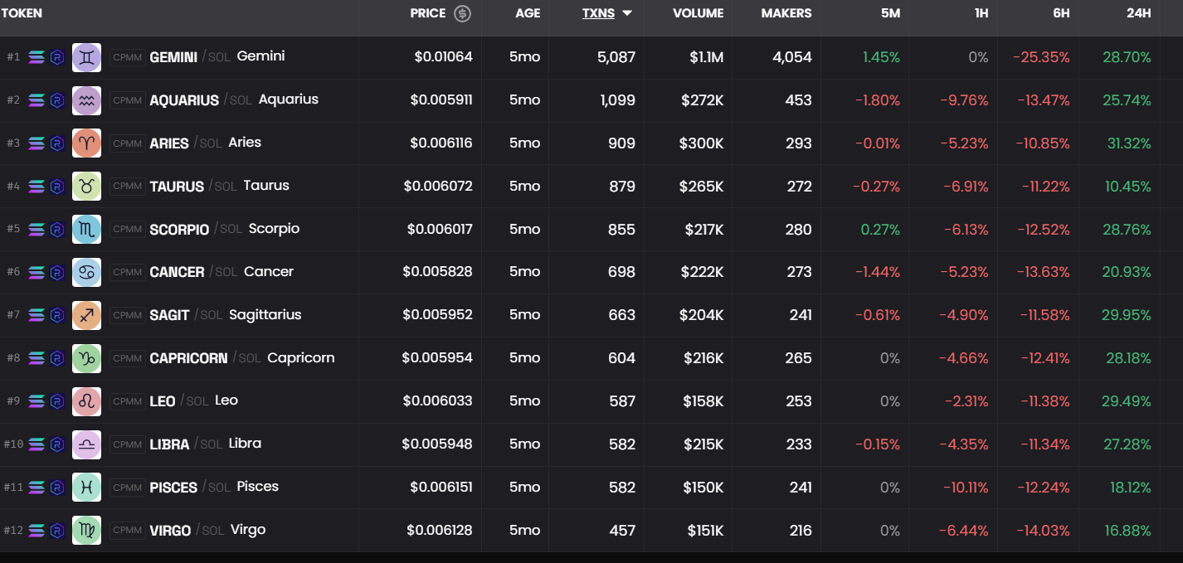Click the Taurus bull symbol icon

[86, 187]
